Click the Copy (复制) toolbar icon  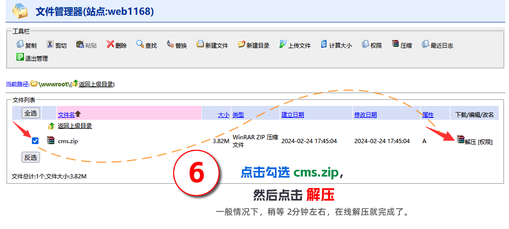point(20,44)
